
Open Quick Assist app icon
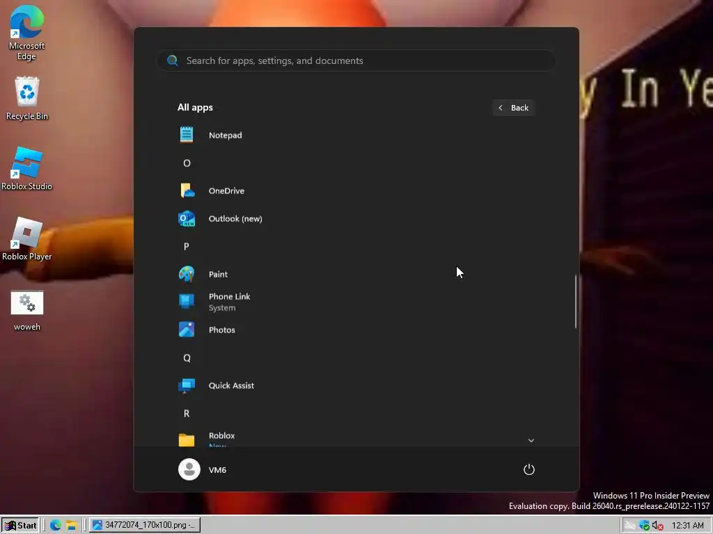point(187,385)
